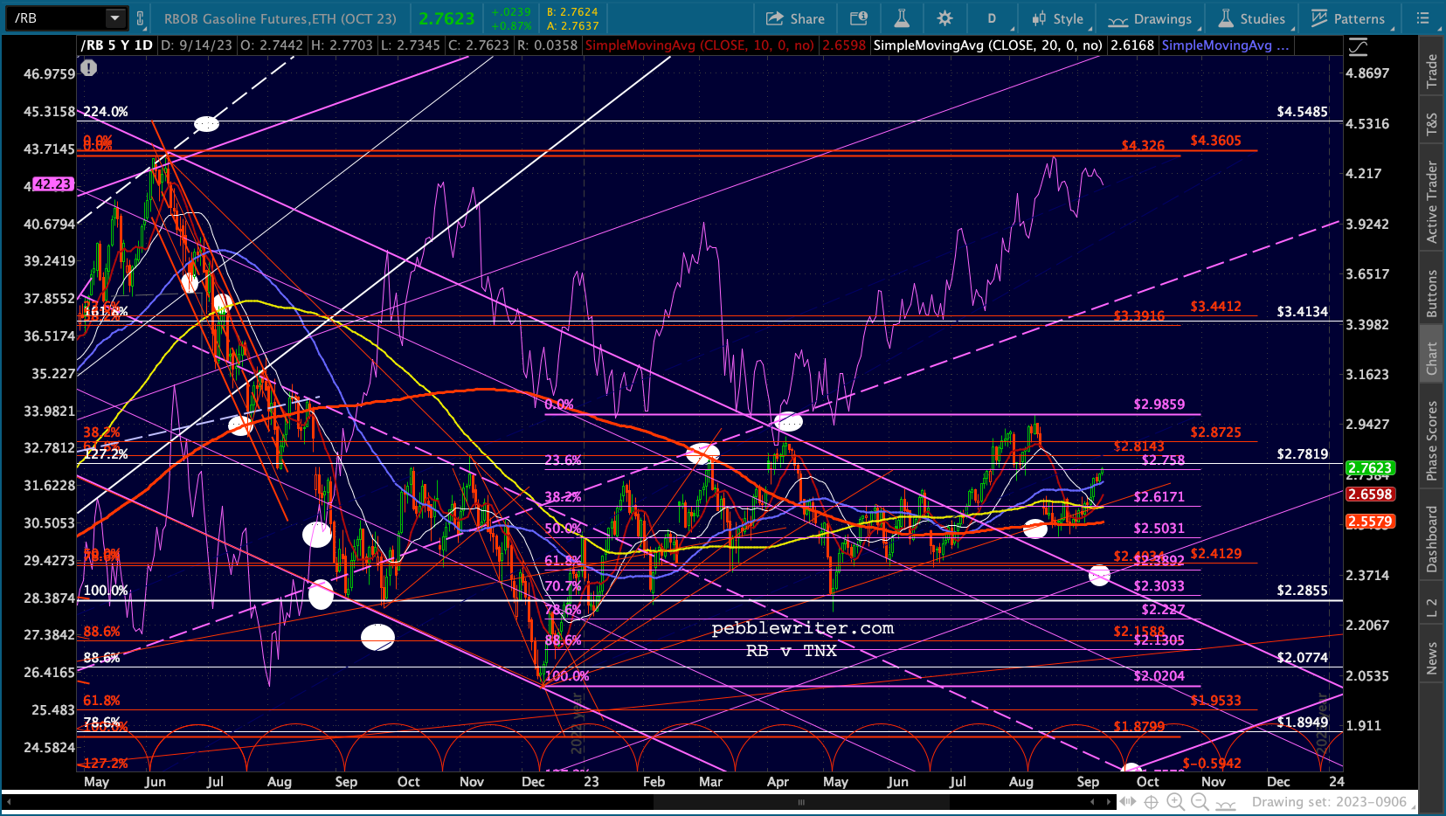1446x816 pixels.
Task: Click the $2.8725 red level label
Action: tap(1215, 432)
